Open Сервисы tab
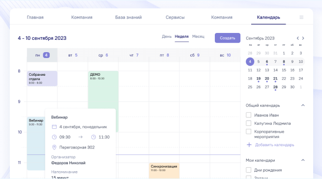 [175, 17]
